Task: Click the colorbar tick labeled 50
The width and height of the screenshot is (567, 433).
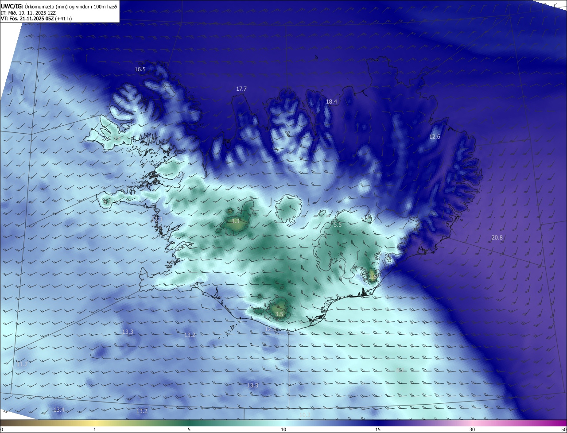Action: pyautogui.click(x=563, y=429)
